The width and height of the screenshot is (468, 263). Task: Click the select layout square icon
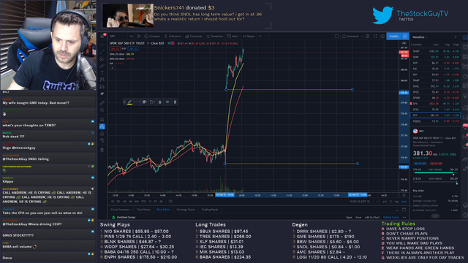(336, 36)
